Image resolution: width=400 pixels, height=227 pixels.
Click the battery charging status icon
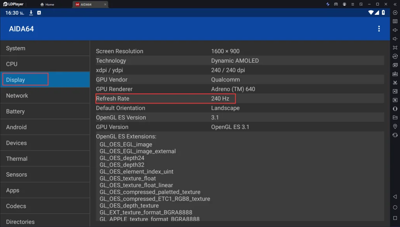click(383, 13)
